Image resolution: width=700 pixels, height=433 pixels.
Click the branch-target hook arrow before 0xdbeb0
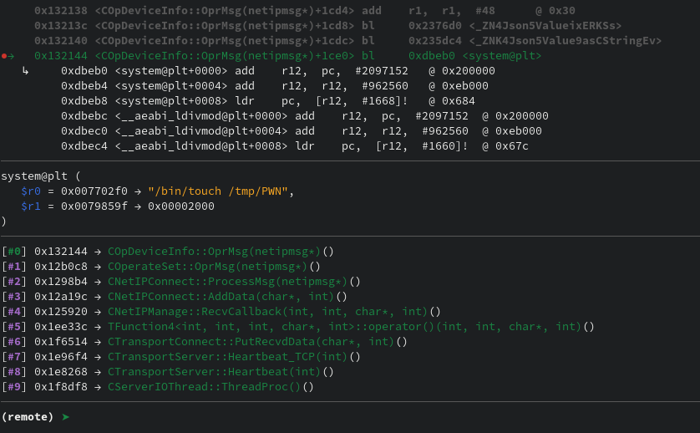point(25,70)
